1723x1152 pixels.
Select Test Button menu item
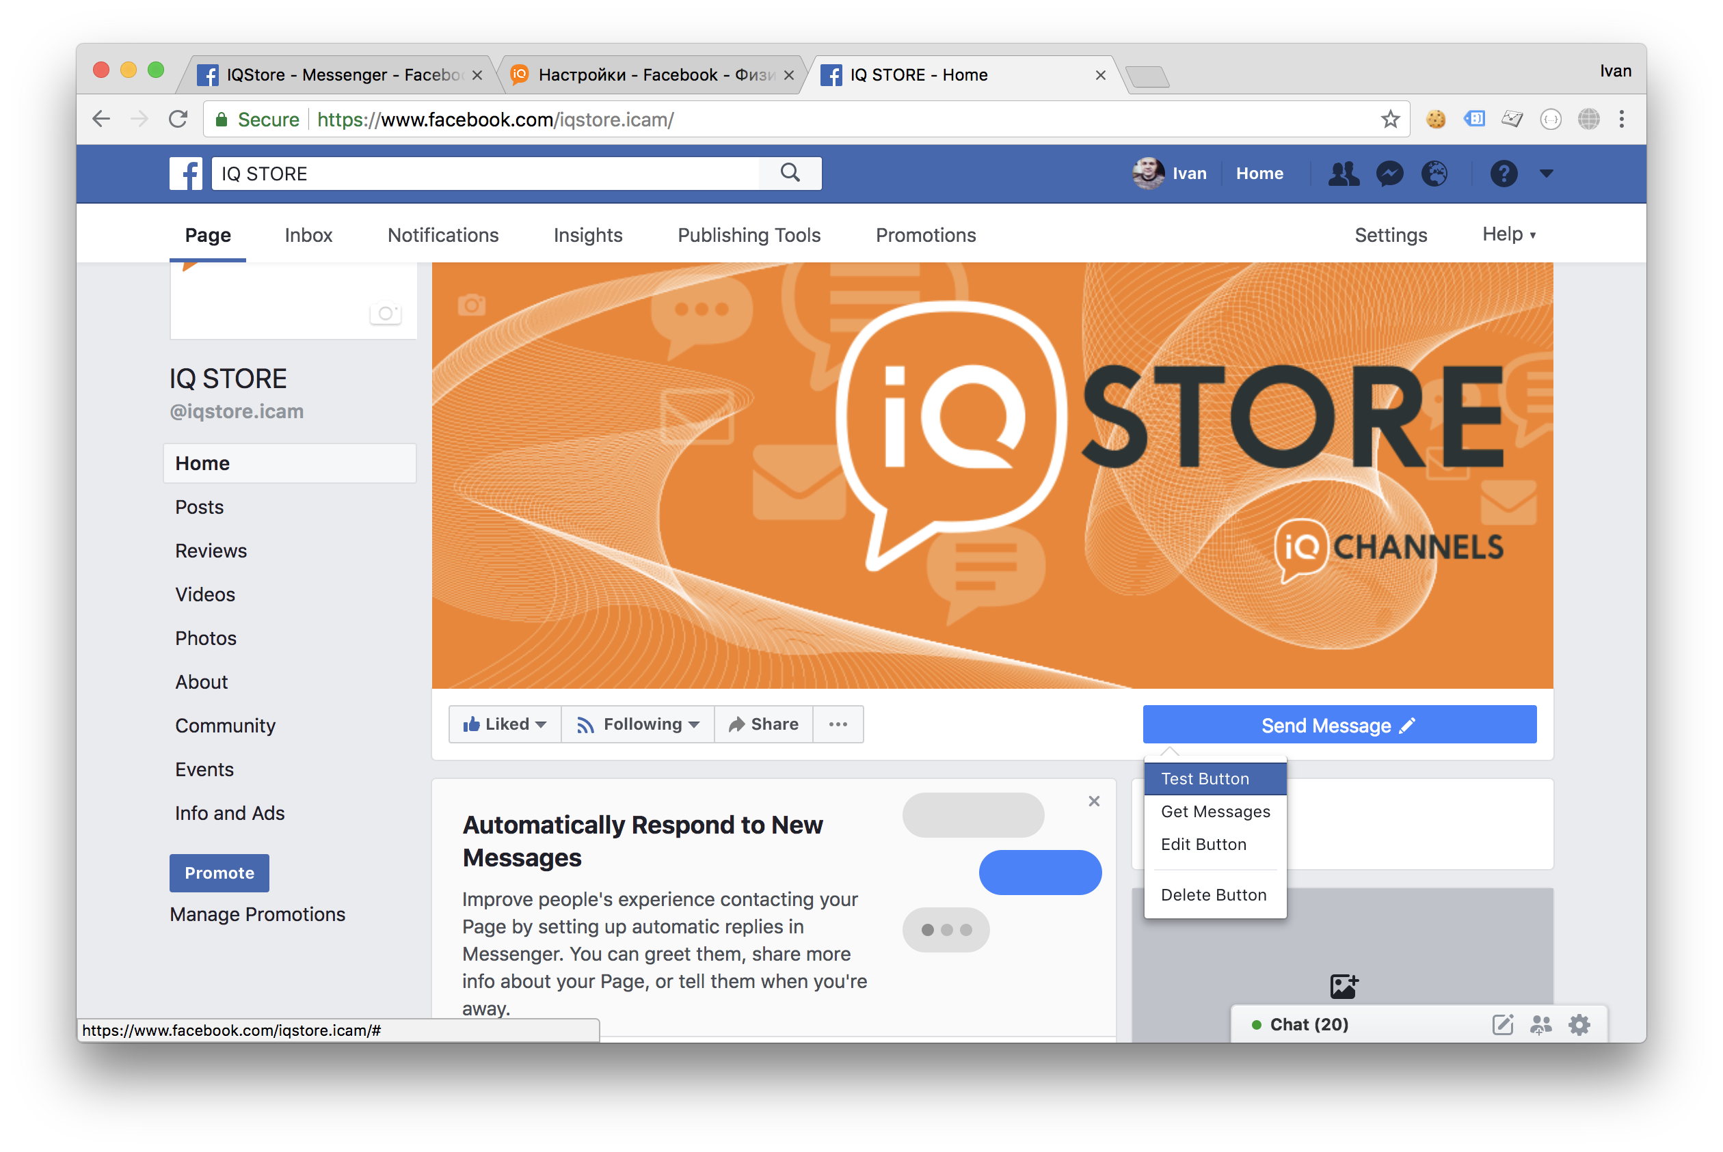point(1215,779)
